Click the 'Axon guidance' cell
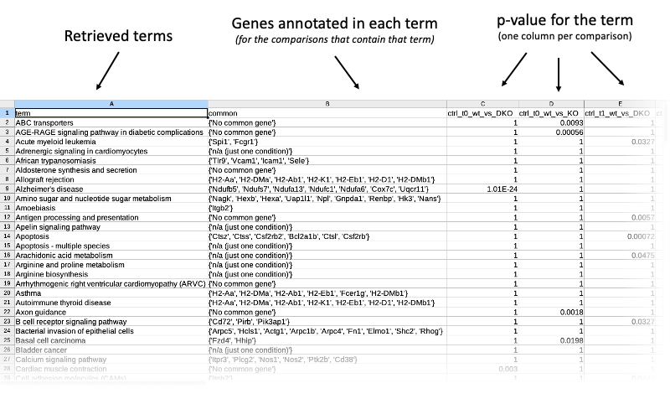The width and height of the screenshot is (670, 404). point(111,312)
